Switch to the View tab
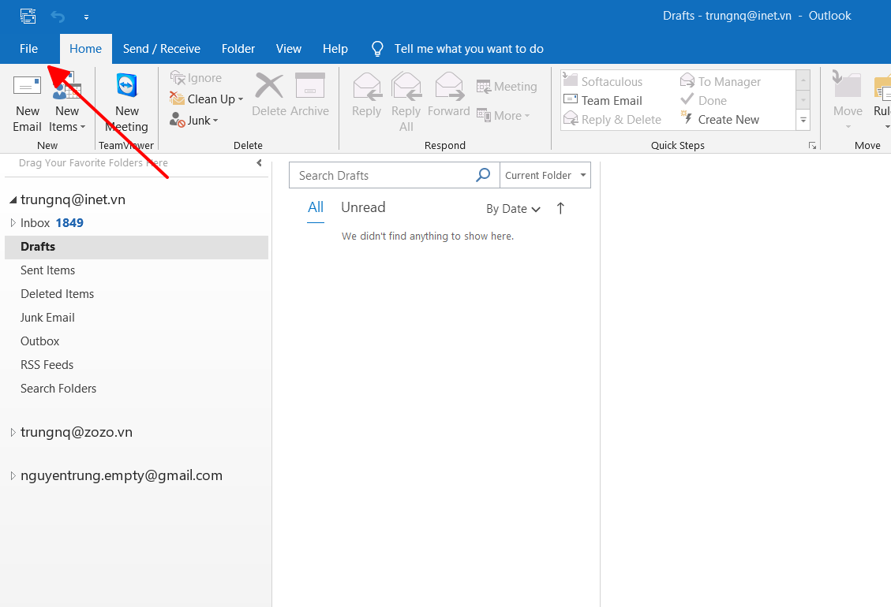This screenshot has width=891, height=607. pos(289,49)
